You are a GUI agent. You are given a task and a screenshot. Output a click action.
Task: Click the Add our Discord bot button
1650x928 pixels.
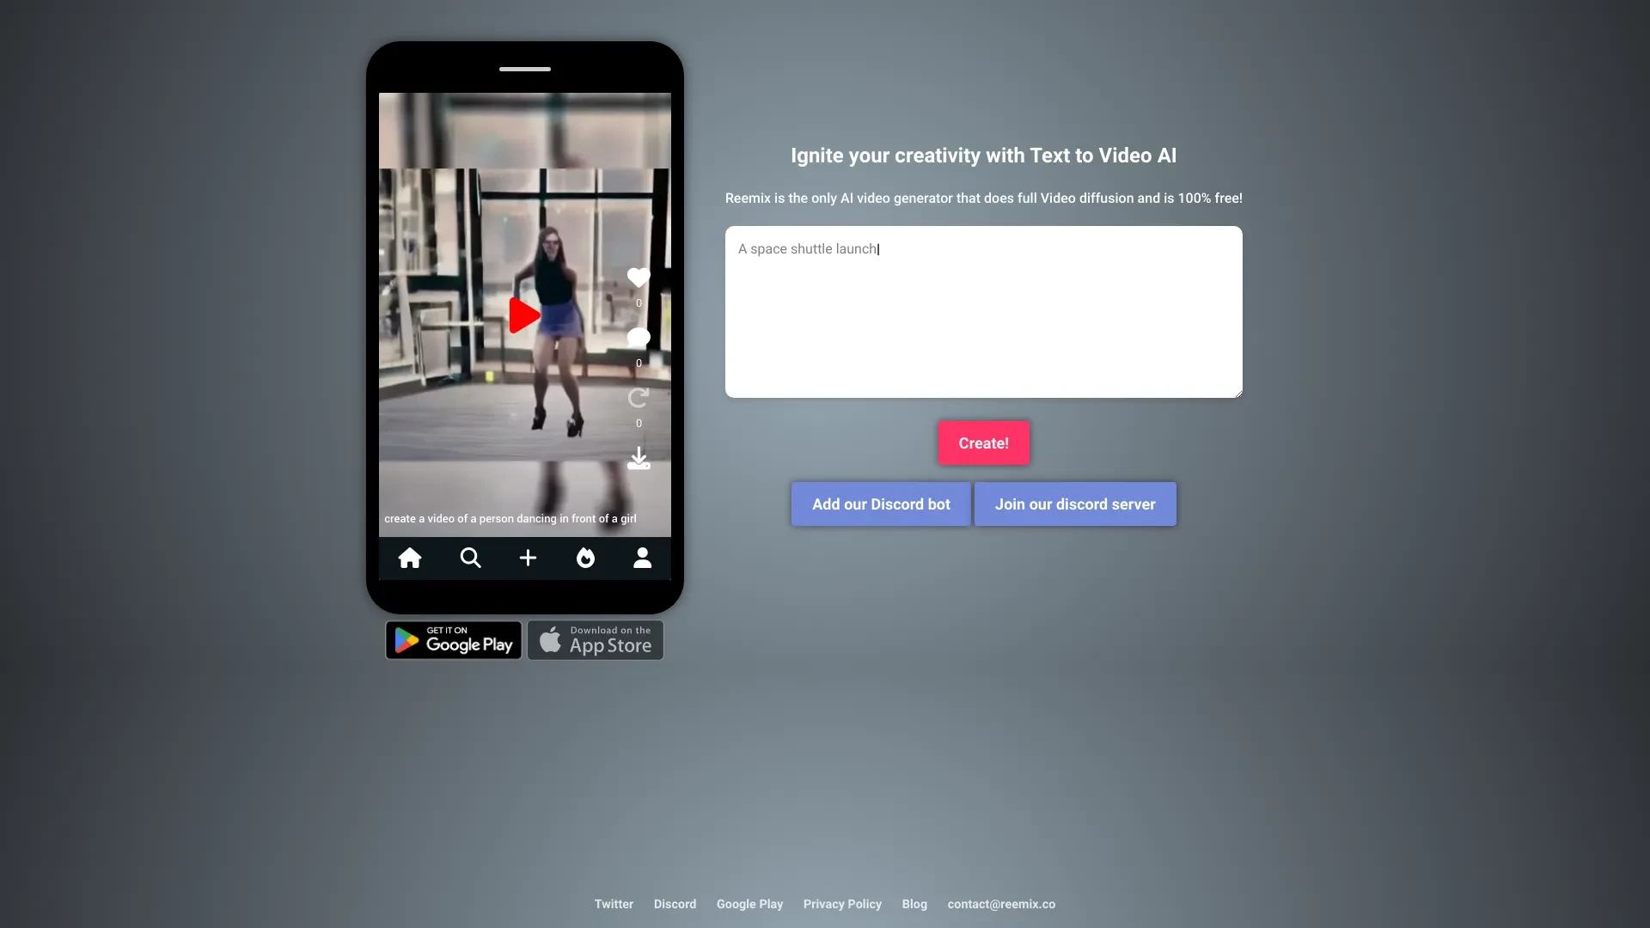882,503
